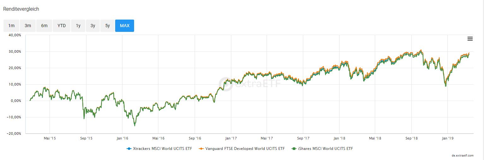The width and height of the screenshot is (484, 160).
Task: Select the 1m time range
Action: (11, 26)
